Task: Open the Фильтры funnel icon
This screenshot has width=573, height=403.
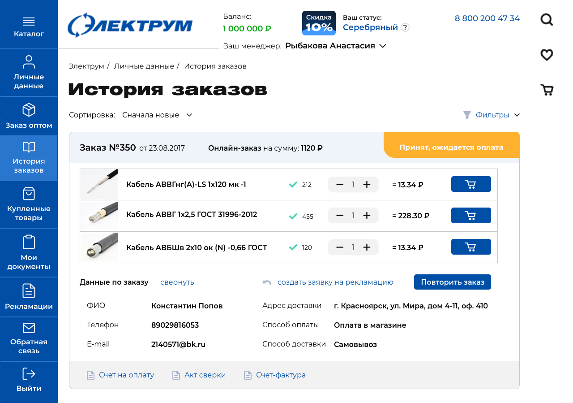Action: pos(467,115)
